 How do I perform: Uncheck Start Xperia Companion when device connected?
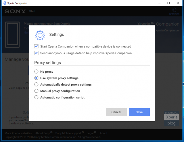pyautogui.click(x=37, y=46)
